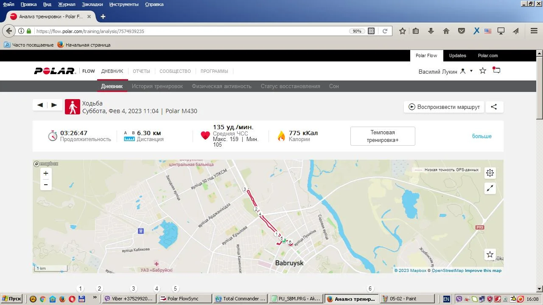
Task: Expand user menu for Василий Лукин
Action: pyautogui.click(x=471, y=71)
